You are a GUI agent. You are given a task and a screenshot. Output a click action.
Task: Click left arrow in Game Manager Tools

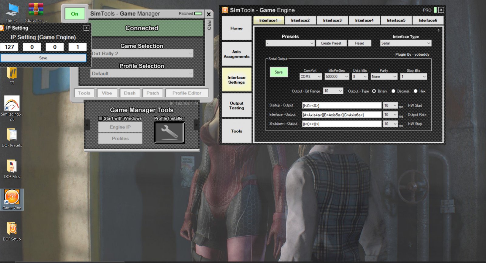tap(87, 125)
